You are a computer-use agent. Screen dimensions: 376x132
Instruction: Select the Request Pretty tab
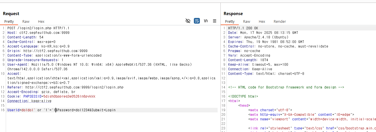pos(9,21)
